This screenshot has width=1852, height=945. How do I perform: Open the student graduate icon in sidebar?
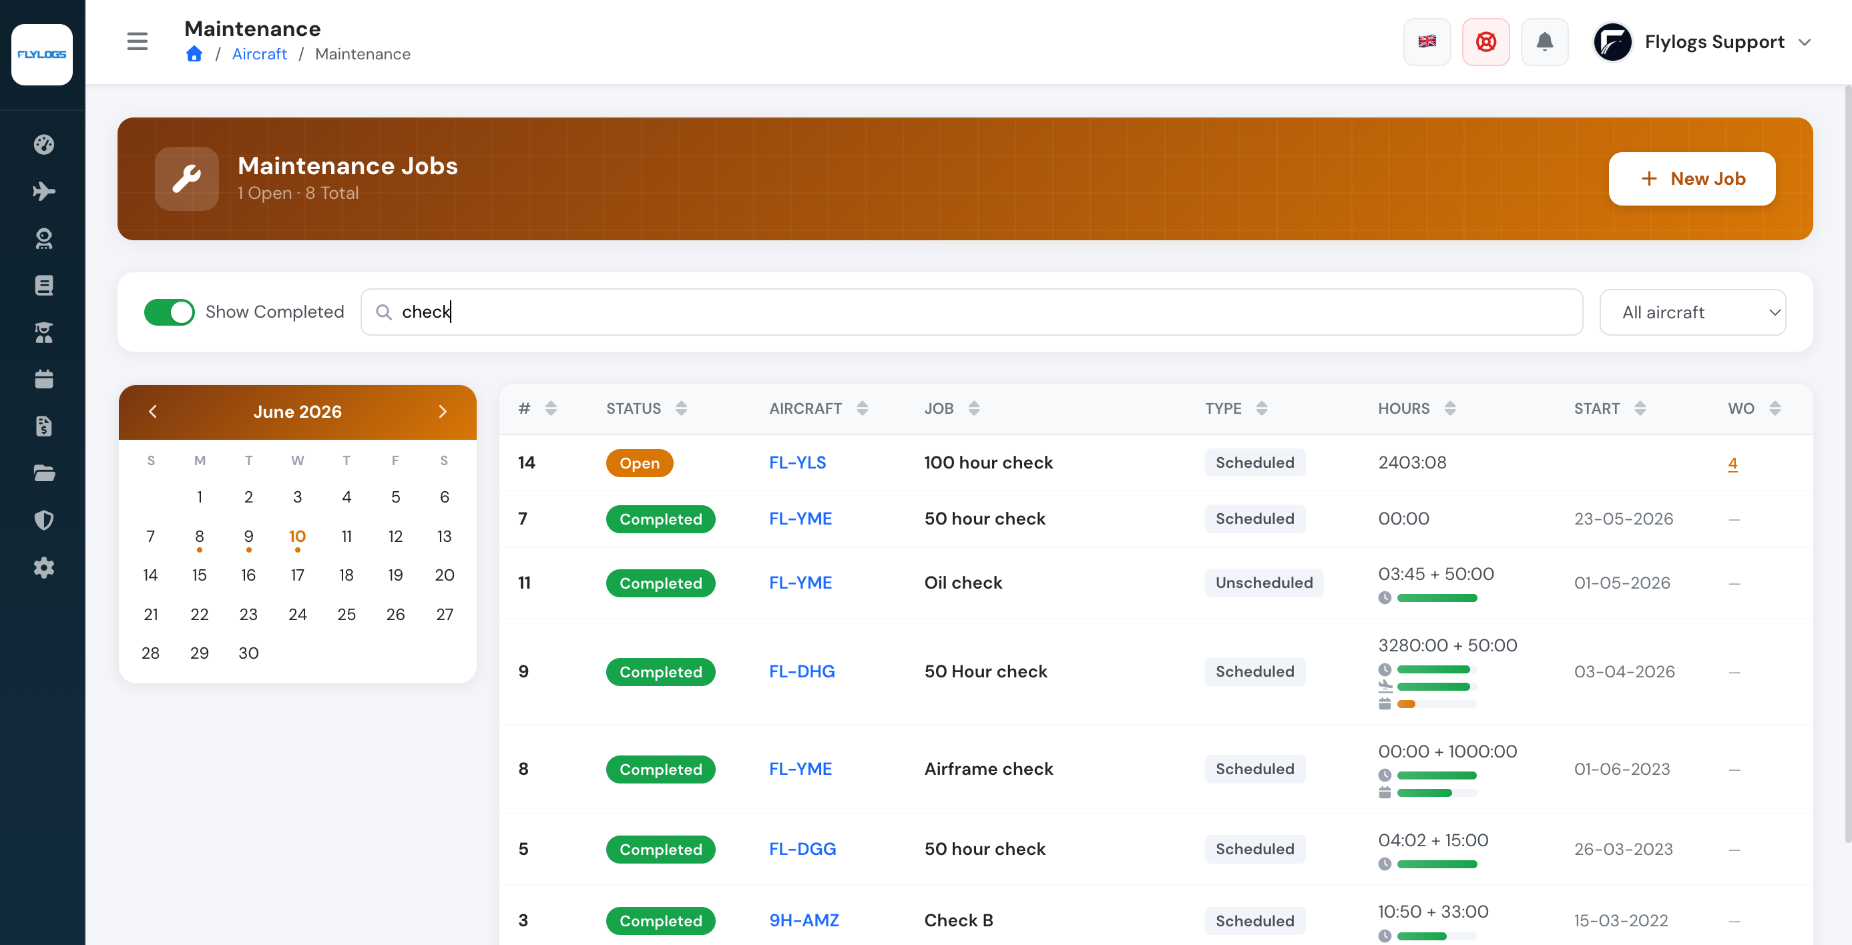pos(44,332)
